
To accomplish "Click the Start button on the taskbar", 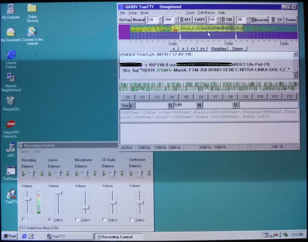I will pos(10,236).
